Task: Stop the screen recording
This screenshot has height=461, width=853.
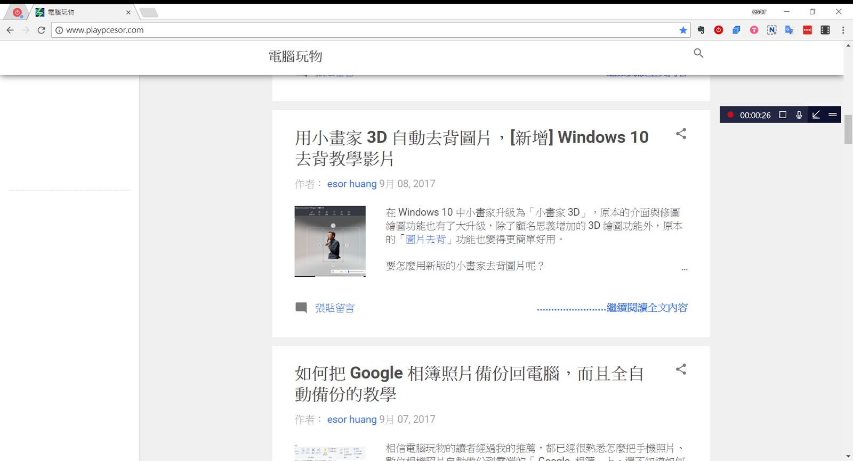Action: [x=783, y=114]
